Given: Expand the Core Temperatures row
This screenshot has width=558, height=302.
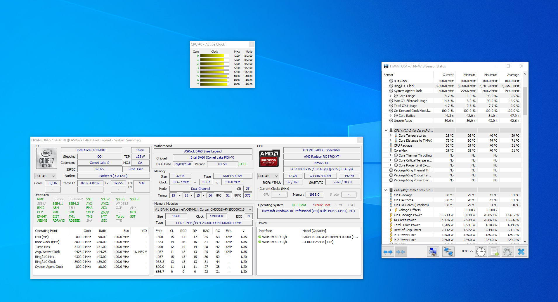Looking at the screenshot, I should click(391, 136).
